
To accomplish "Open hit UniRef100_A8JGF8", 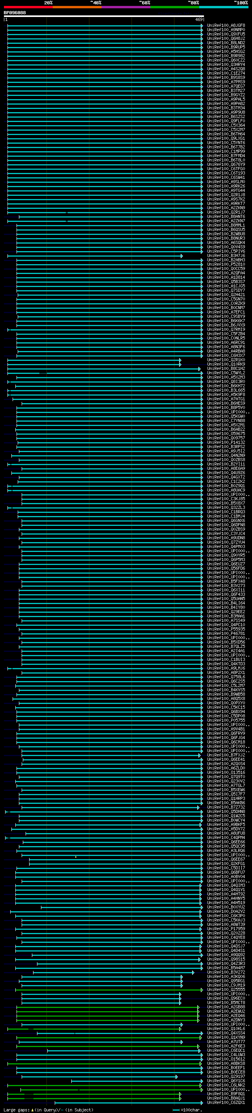I will (226, 26).
